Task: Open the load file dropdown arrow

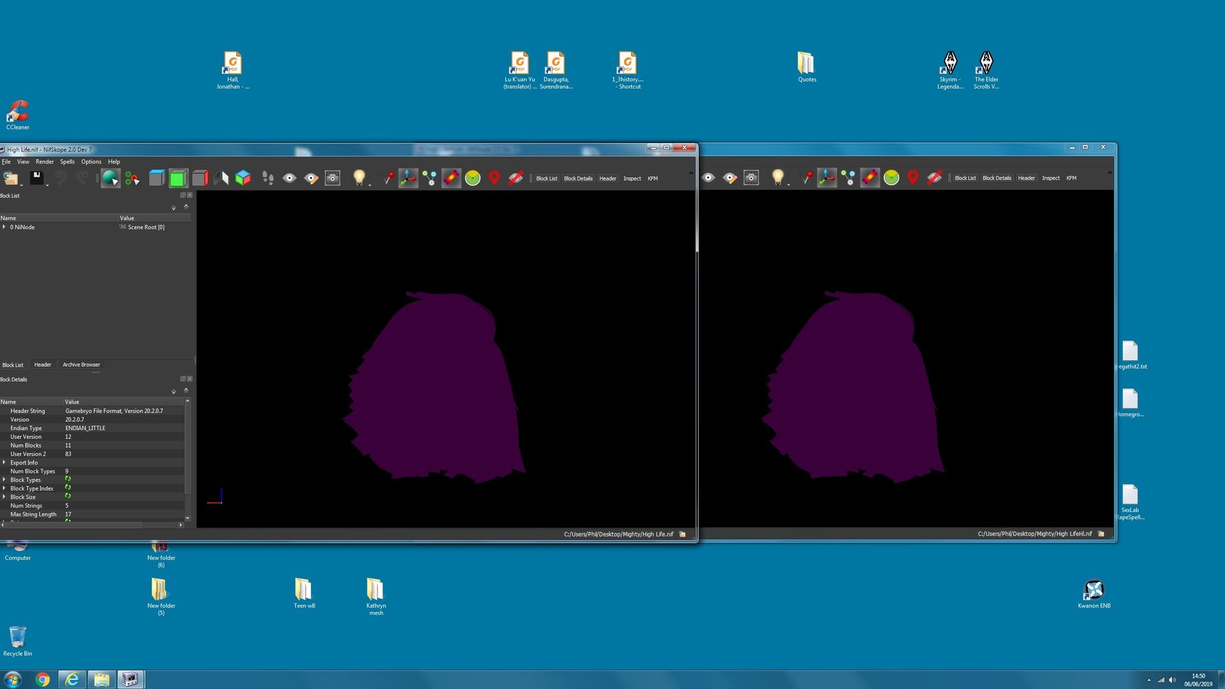Action: click(21, 184)
